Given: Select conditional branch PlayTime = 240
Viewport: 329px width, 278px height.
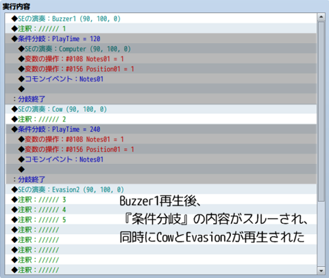Looking at the screenshot, I should click(161, 129).
